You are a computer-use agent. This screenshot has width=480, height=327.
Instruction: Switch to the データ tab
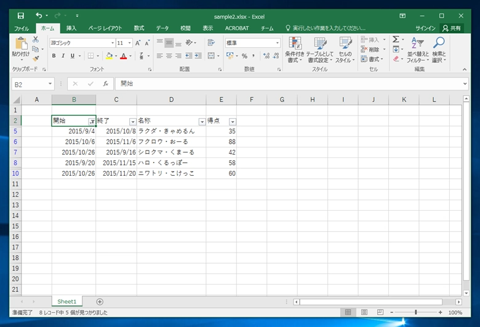tap(162, 28)
